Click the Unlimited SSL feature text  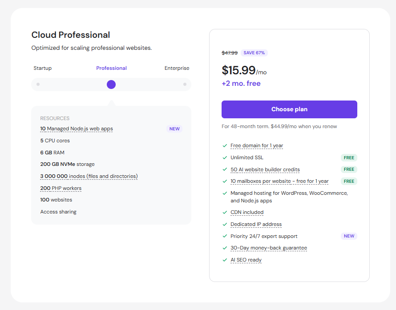pyautogui.click(x=247, y=157)
